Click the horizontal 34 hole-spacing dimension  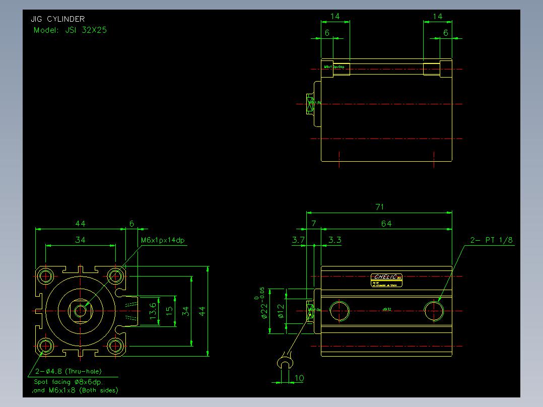pos(81,240)
